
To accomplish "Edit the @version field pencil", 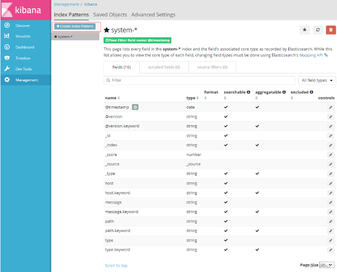I will click(330, 117).
